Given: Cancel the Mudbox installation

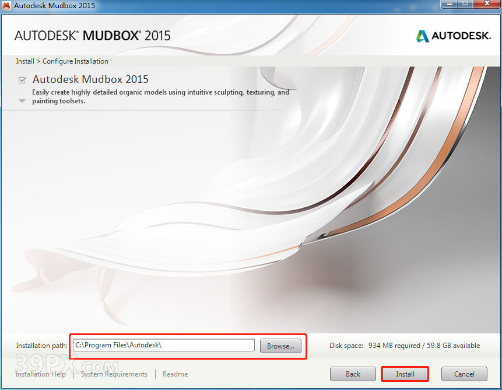Looking at the screenshot, I should pos(464,374).
